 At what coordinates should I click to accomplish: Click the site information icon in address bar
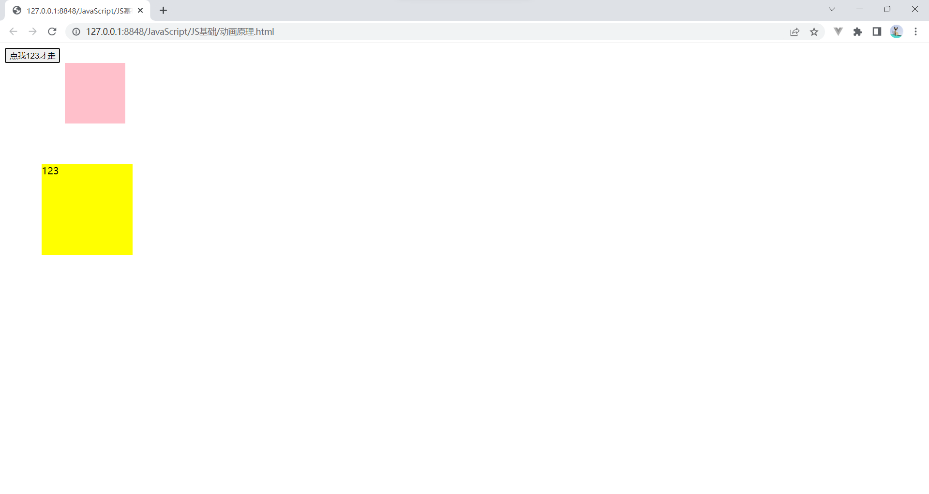pos(76,31)
